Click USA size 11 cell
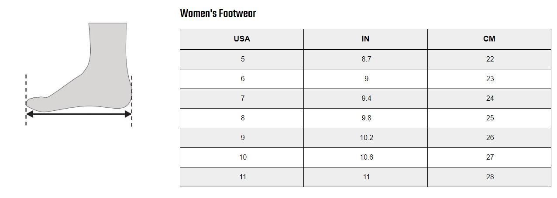Image resolution: width=557 pixels, height=198 pixels. click(242, 177)
